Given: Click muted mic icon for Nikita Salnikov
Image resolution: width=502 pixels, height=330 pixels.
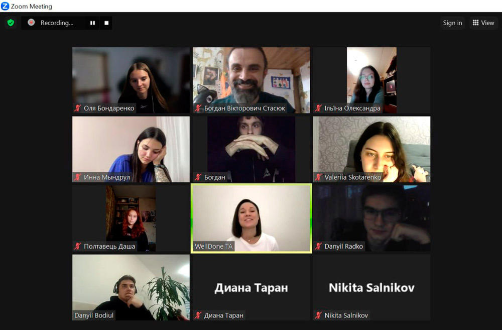Looking at the screenshot, I should click(318, 315).
